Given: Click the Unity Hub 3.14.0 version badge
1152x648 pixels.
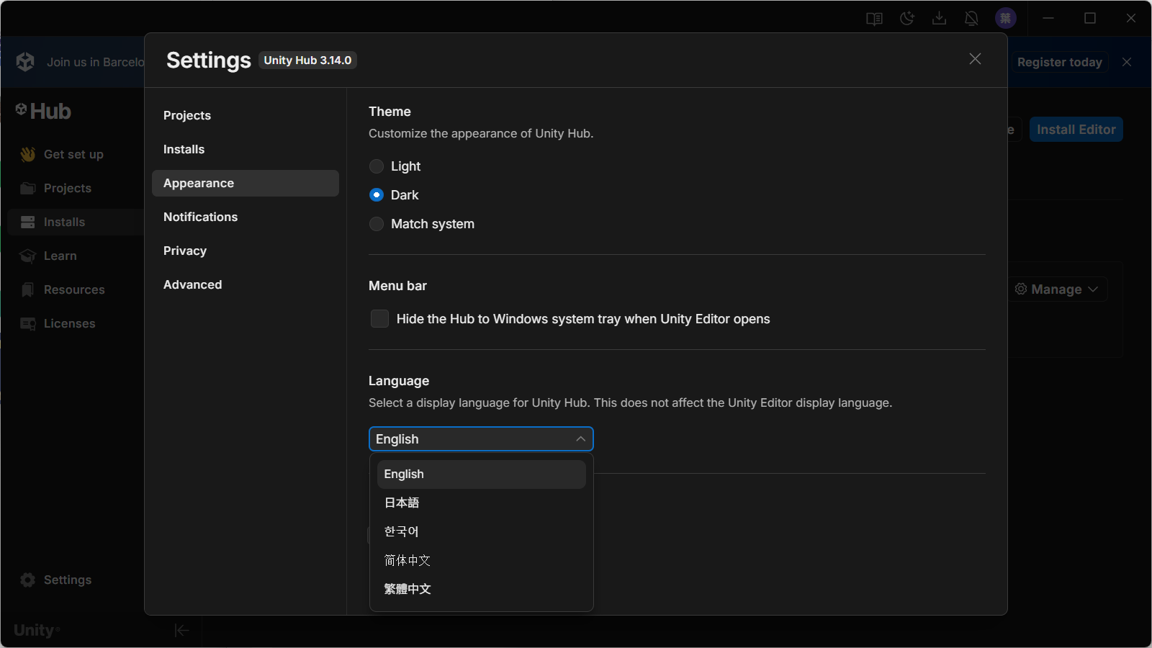Looking at the screenshot, I should 307,60.
